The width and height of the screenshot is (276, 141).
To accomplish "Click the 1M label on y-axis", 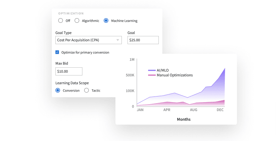I will pos(132,59).
